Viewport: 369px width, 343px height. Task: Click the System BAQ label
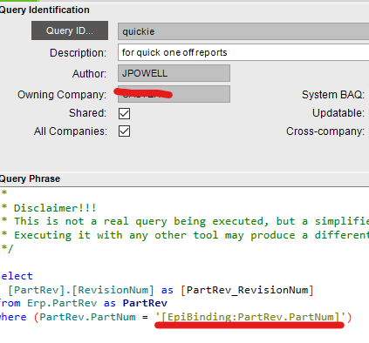pyautogui.click(x=333, y=95)
